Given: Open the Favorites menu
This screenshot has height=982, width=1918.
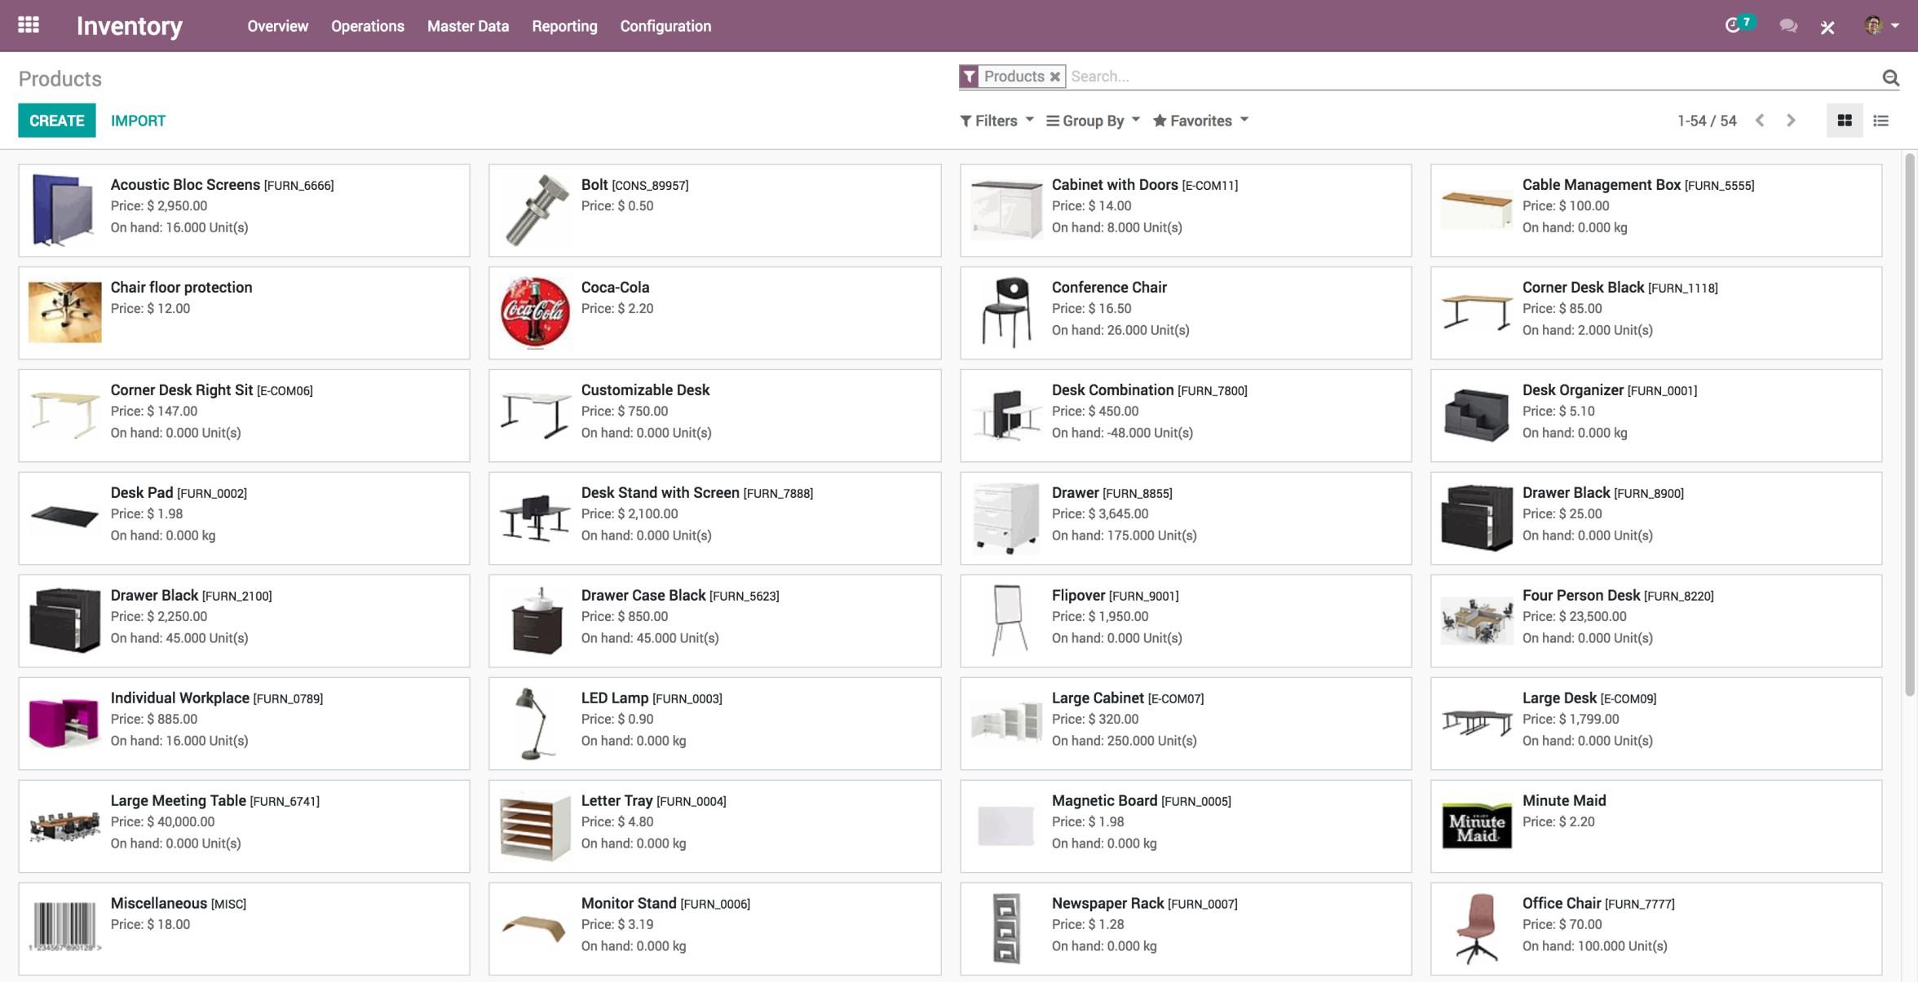Looking at the screenshot, I should tap(1198, 121).
